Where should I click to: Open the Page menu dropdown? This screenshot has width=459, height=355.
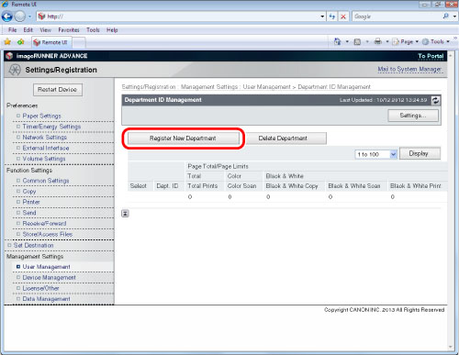click(x=406, y=41)
